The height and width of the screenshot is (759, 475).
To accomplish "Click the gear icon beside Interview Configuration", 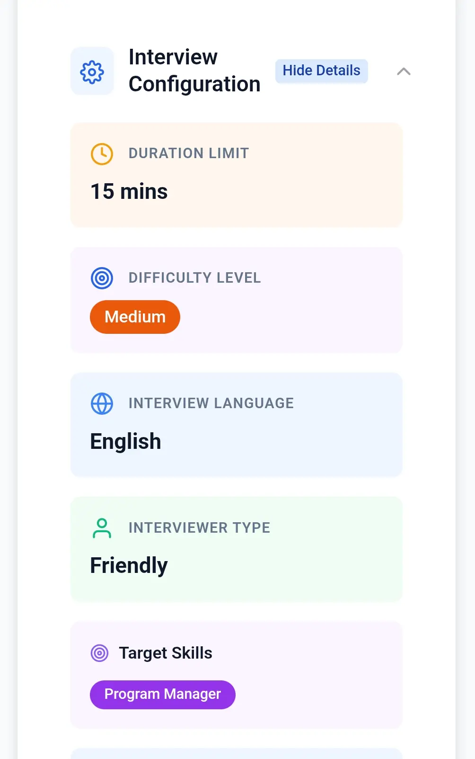I will 92,72.
